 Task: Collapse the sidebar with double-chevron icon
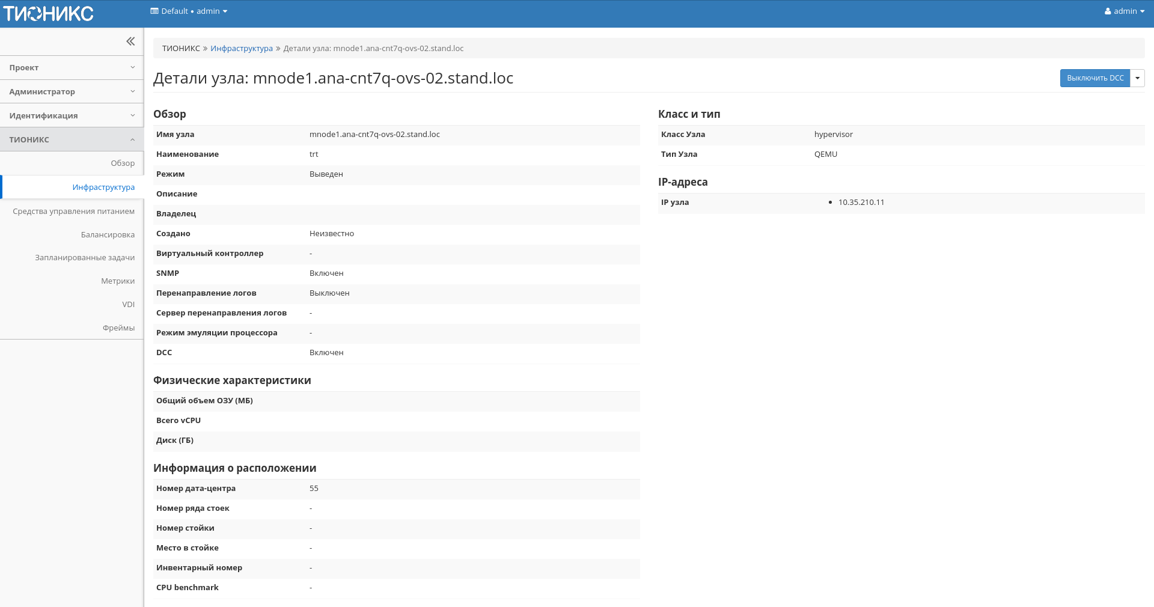[x=130, y=41]
